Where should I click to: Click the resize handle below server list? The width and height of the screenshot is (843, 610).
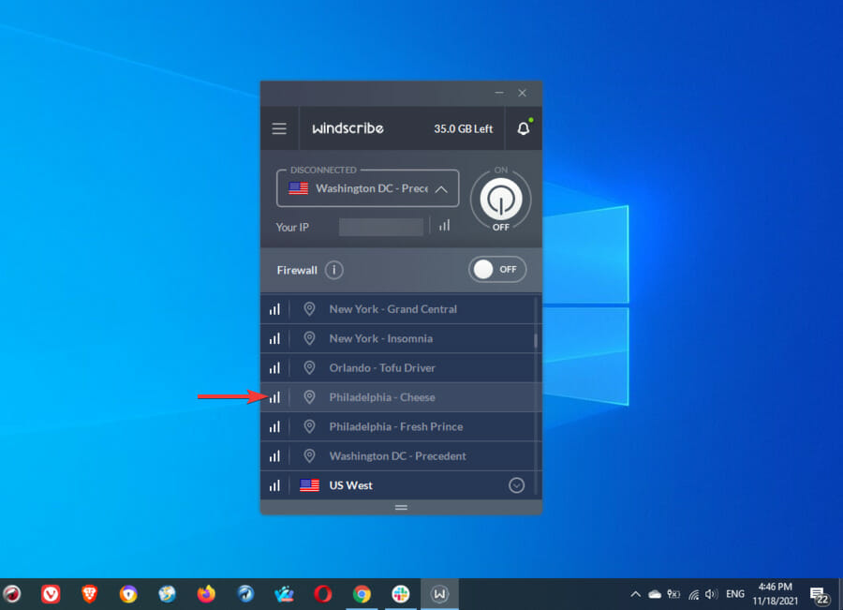click(x=401, y=507)
